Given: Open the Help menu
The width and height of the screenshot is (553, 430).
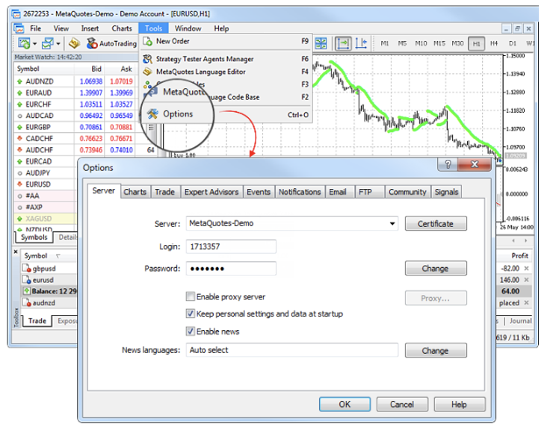Looking at the screenshot, I should [x=221, y=28].
